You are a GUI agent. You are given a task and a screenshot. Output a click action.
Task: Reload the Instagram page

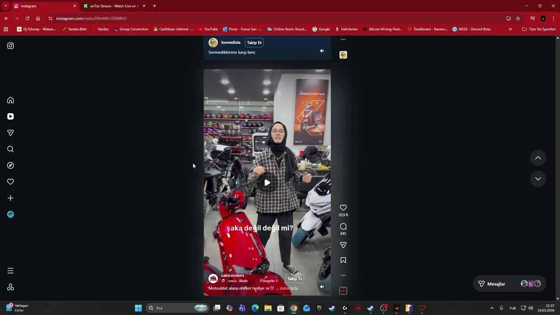point(27,18)
